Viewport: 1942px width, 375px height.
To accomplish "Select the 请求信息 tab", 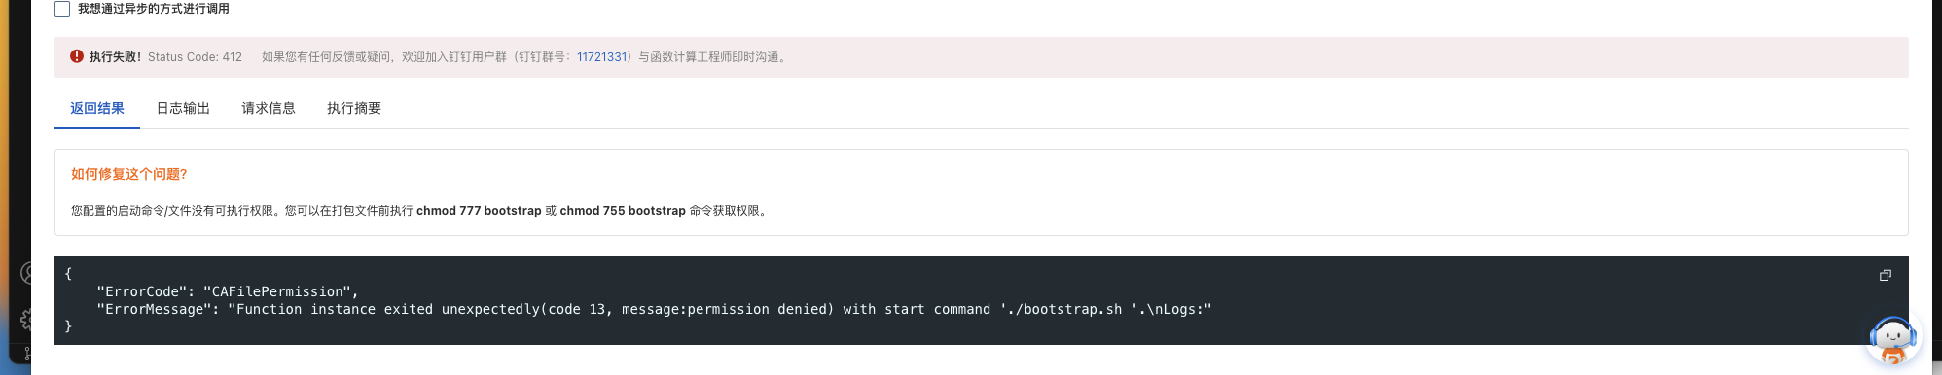I will tap(269, 108).
